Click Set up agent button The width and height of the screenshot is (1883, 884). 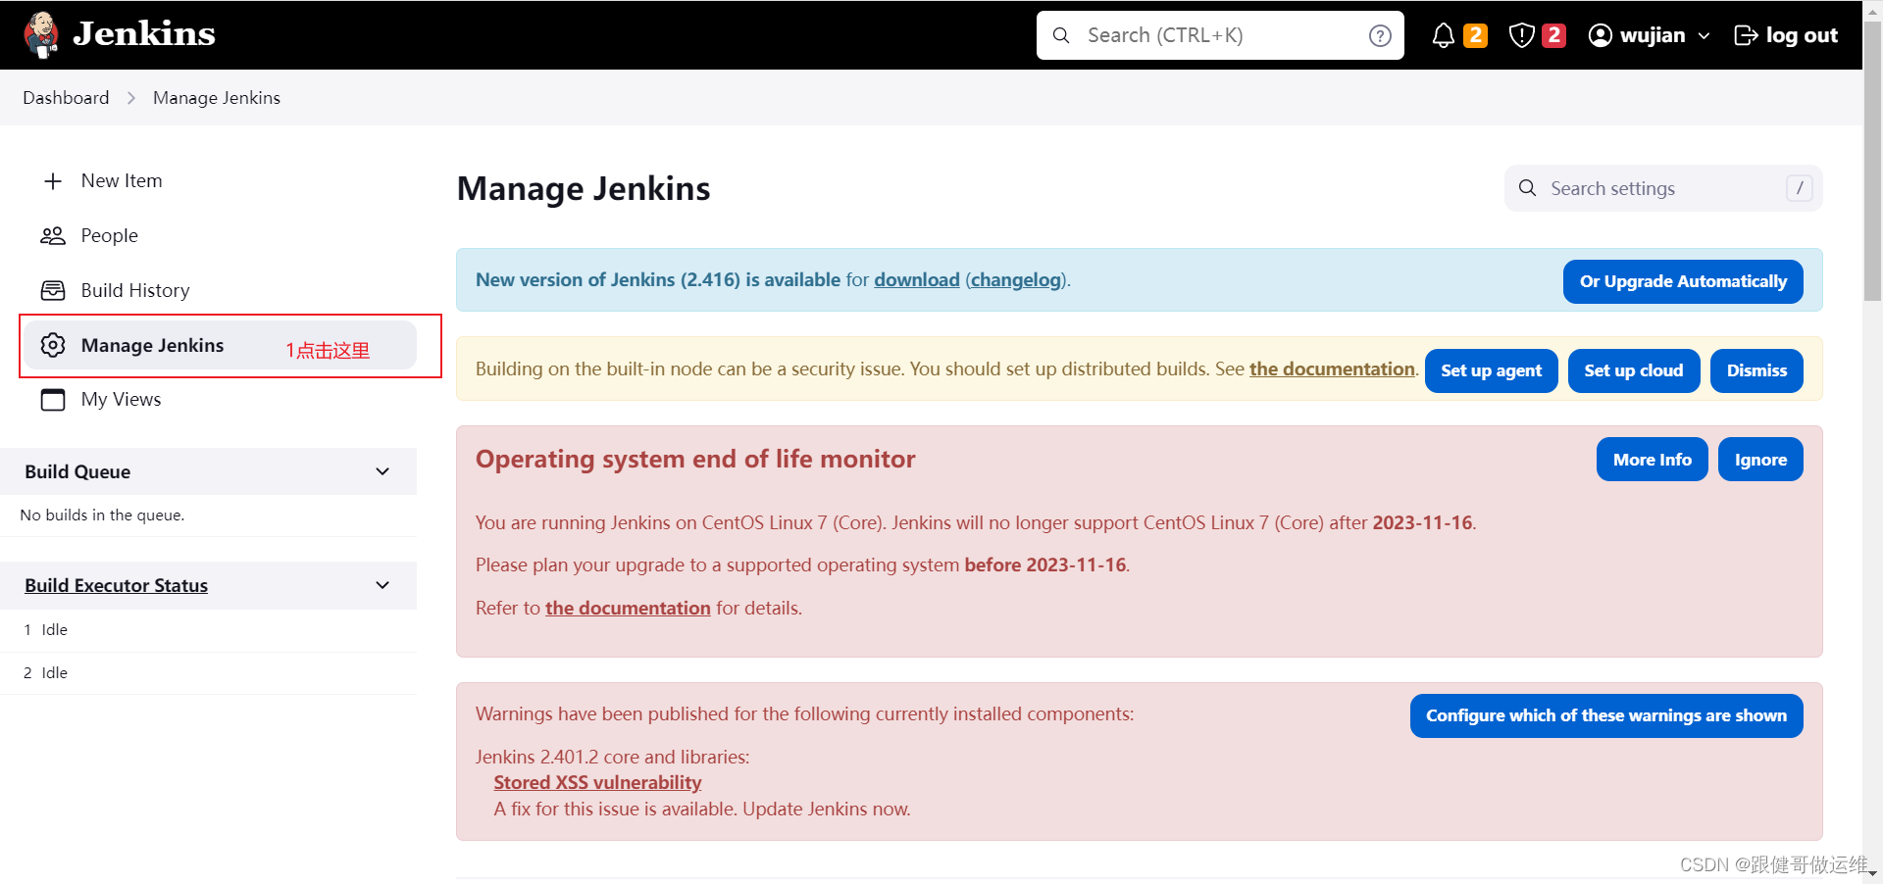click(1491, 371)
